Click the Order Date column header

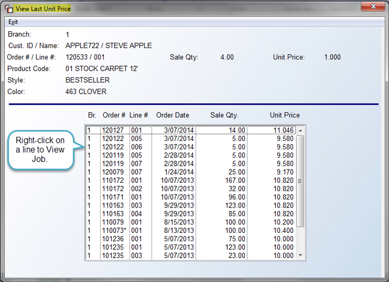click(172, 115)
